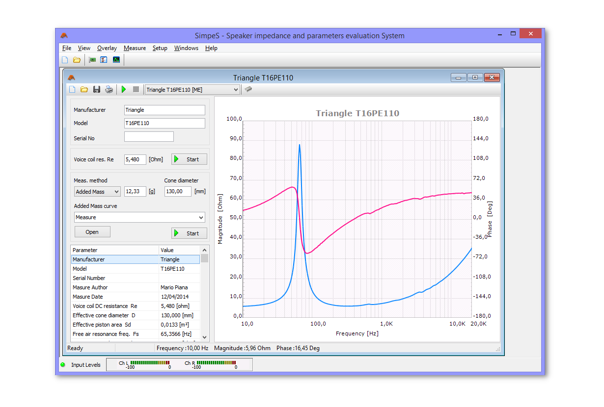Image resolution: width=604 pixels, height=407 pixels.
Task: Click Re value field showing 5,480
Action: tap(135, 159)
